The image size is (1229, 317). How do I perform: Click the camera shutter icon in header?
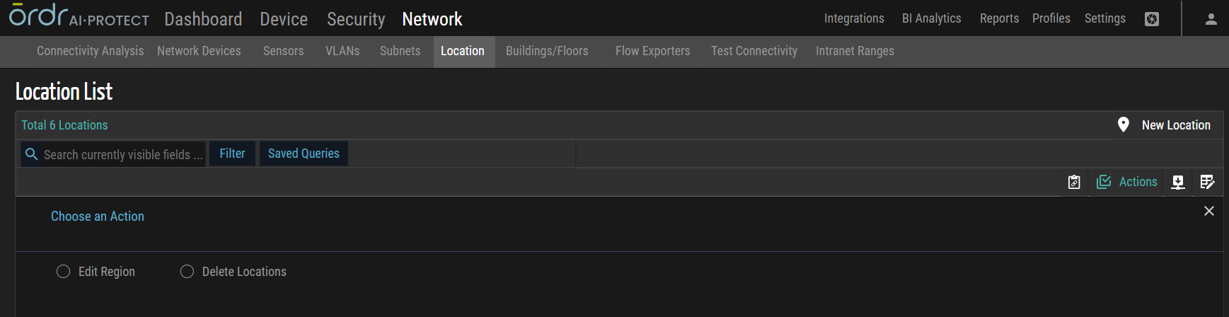[1152, 19]
